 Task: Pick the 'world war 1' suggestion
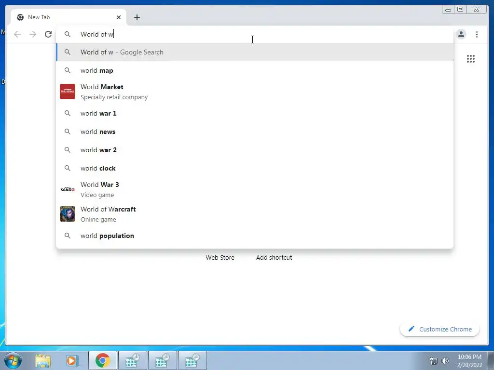[x=255, y=113]
